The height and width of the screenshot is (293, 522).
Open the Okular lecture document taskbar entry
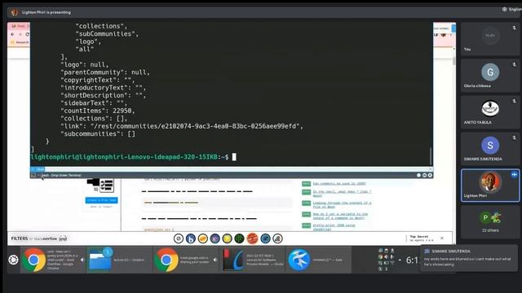pos(252,260)
